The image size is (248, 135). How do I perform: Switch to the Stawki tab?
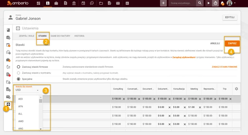(x=43, y=36)
